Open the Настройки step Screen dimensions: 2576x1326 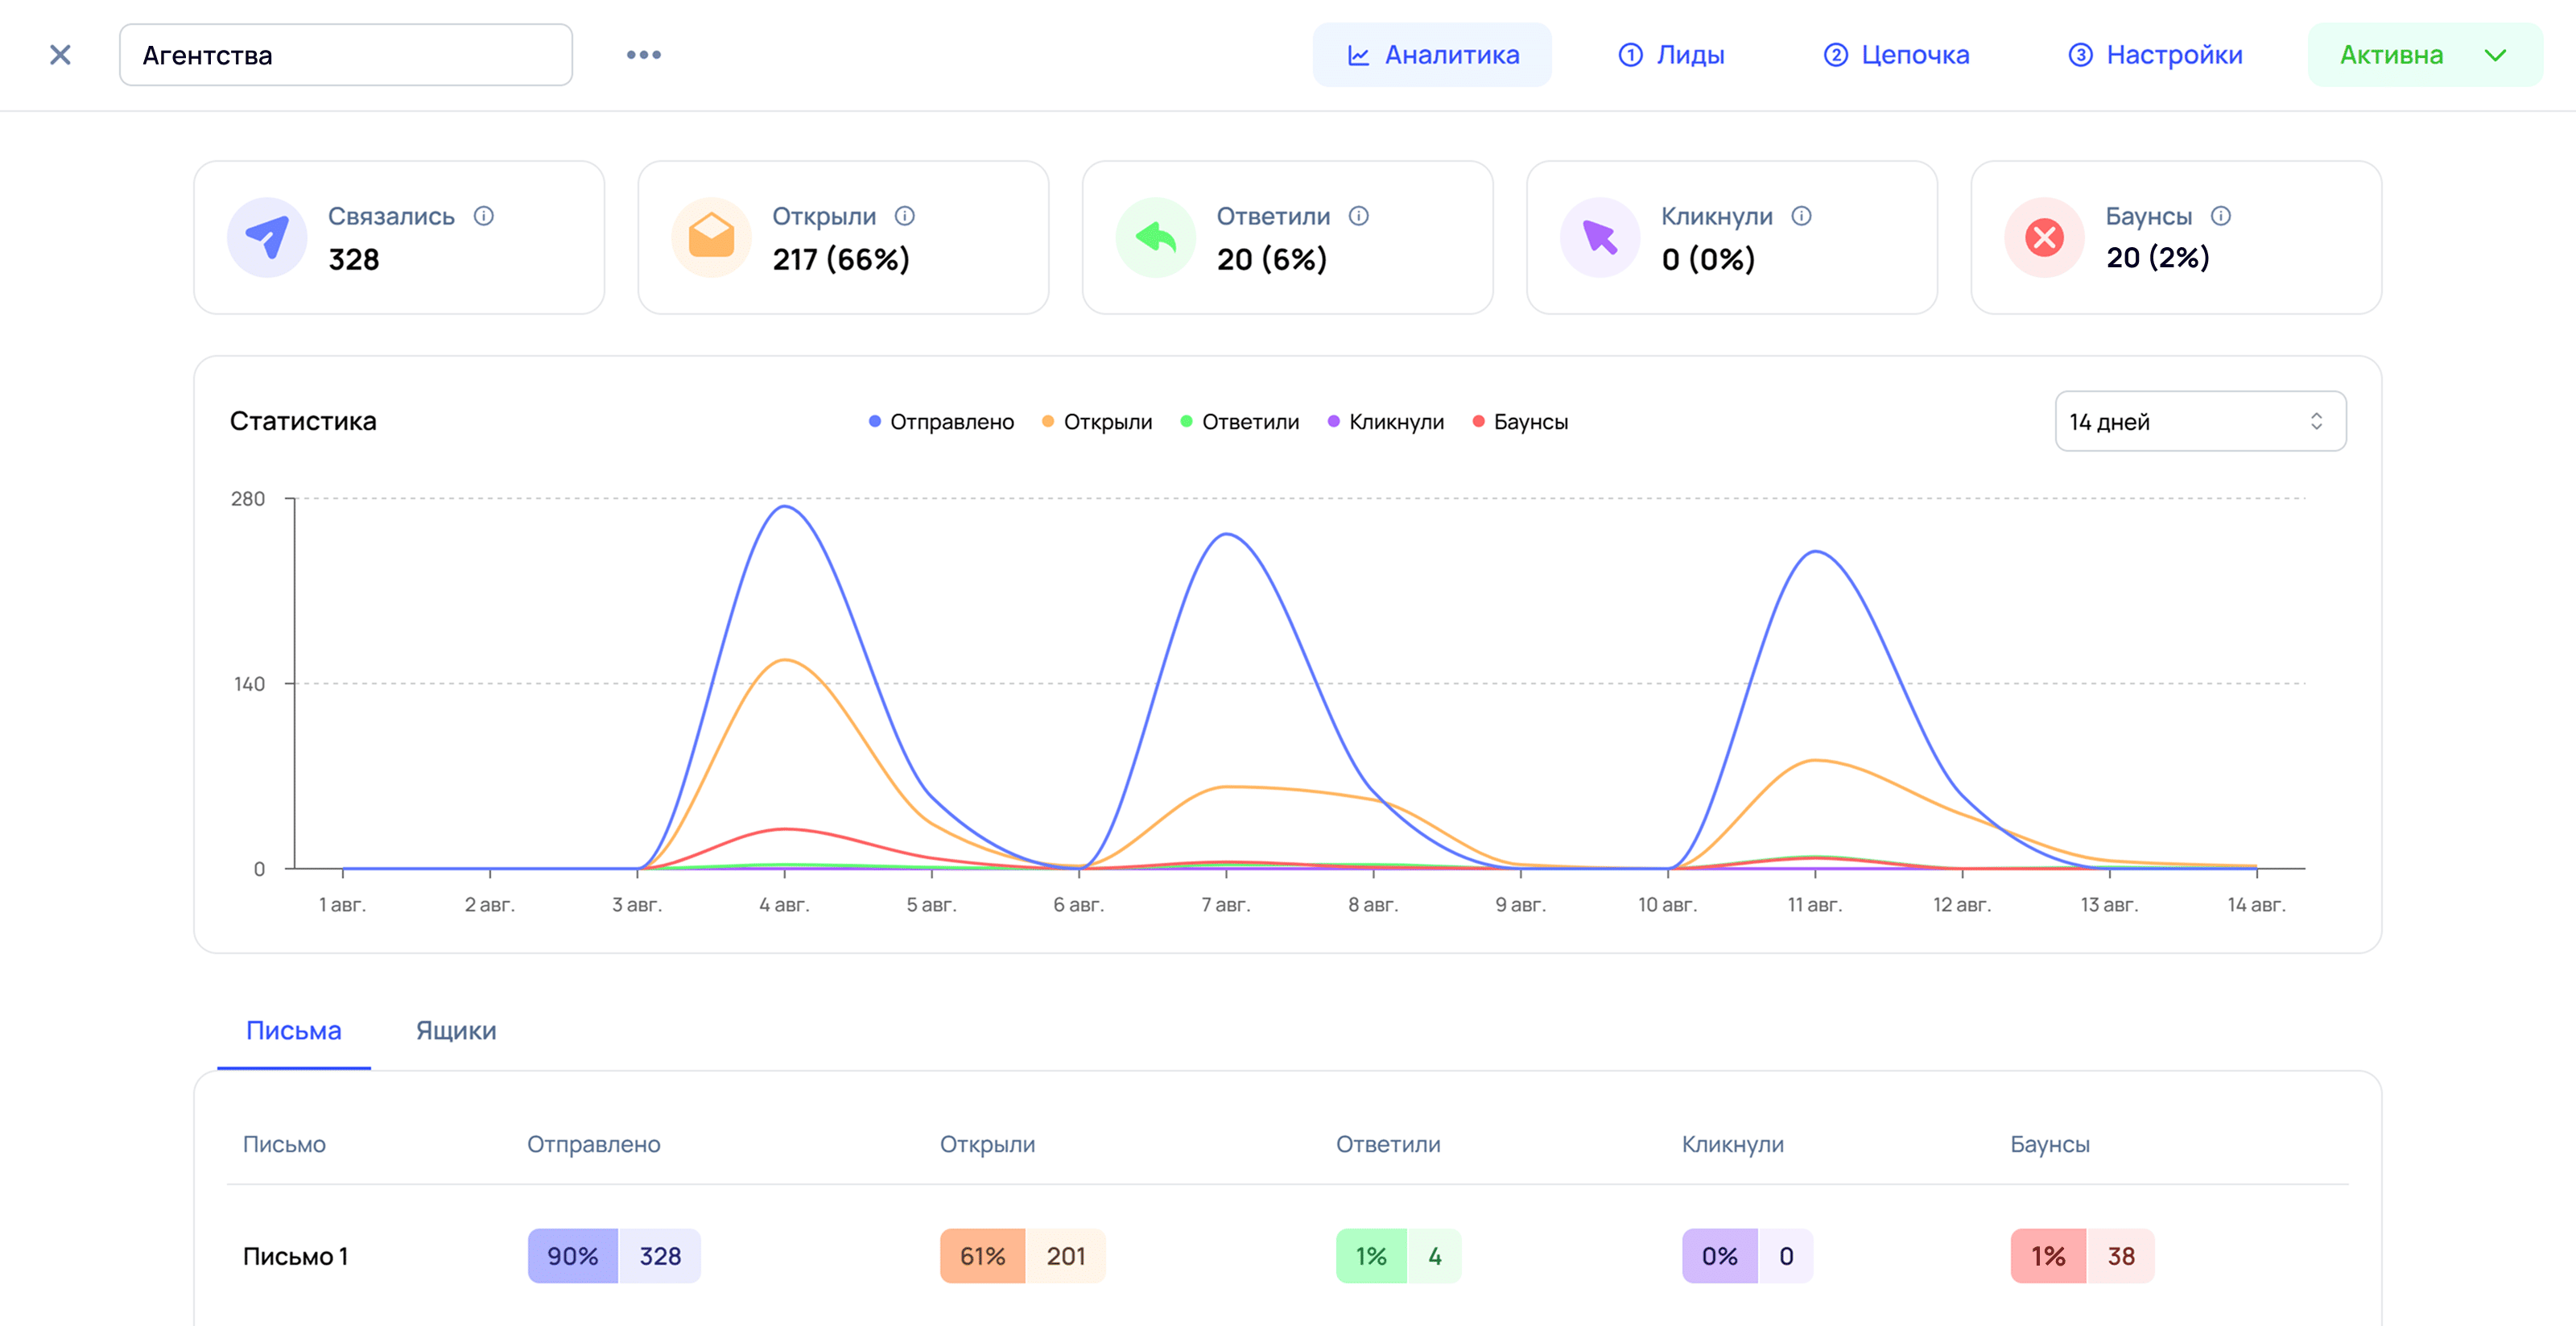(2155, 55)
